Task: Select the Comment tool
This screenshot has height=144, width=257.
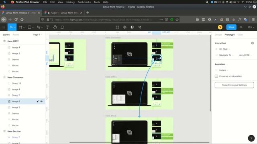Action: tap(62, 27)
